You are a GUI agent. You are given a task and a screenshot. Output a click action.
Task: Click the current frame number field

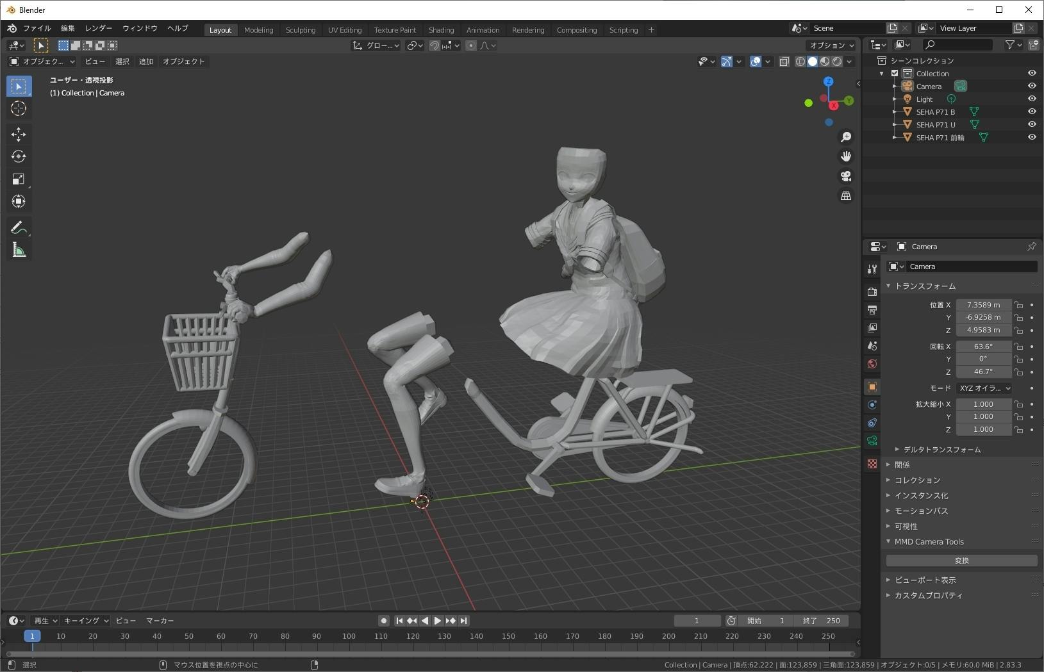tap(697, 621)
